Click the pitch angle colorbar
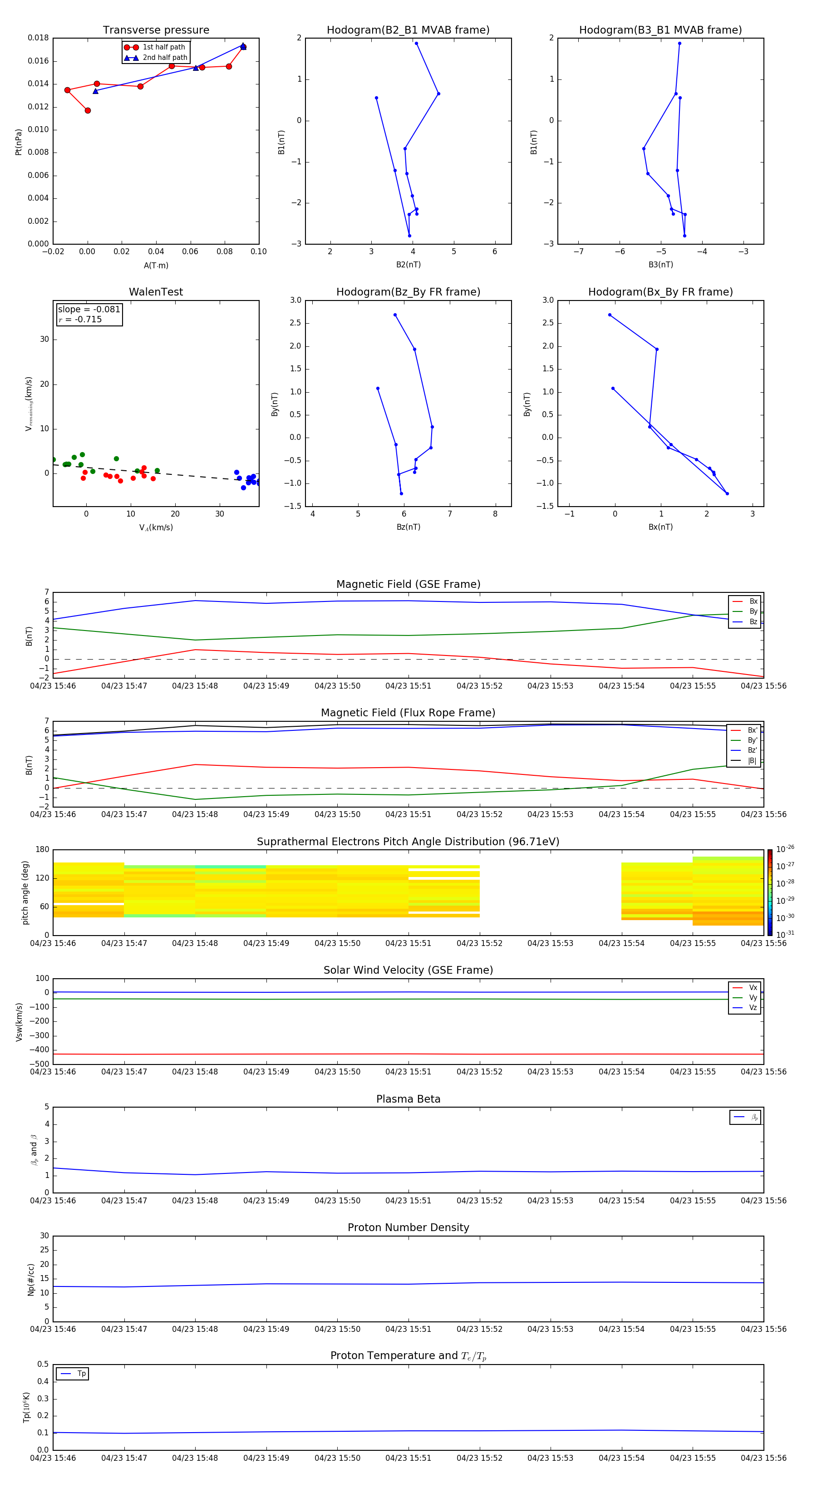817x1498 pixels. [769, 892]
